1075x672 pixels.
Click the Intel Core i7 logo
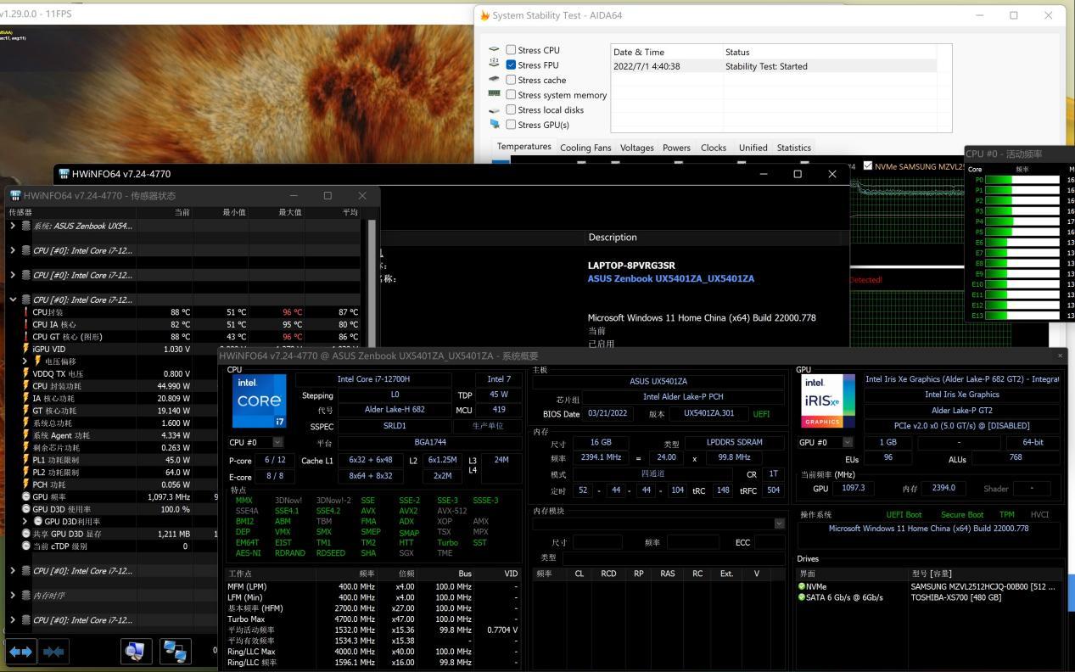click(259, 400)
